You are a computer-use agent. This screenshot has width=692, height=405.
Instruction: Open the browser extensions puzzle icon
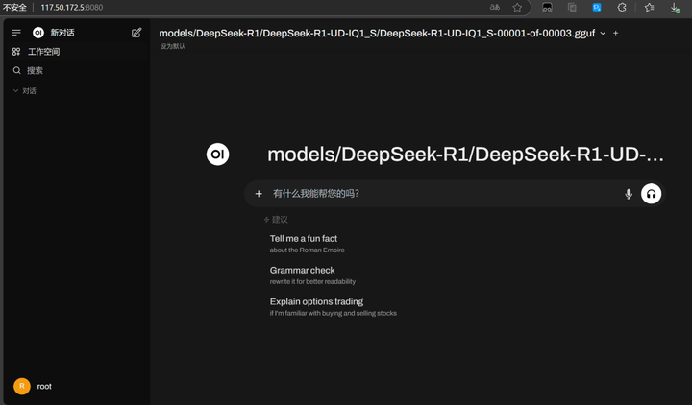(622, 8)
